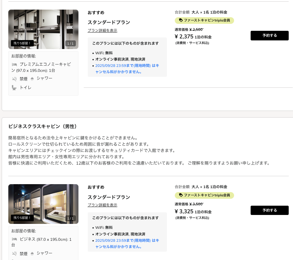Open プラン詳細を表示 for Business Class plan
The height and width of the screenshot is (260, 293).
[x=102, y=205]
